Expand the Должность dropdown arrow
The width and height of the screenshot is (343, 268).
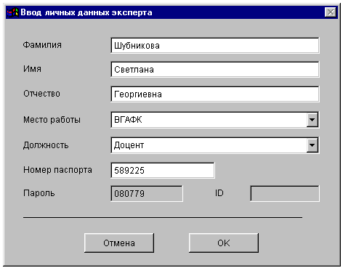pyautogui.click(x=312, y=145)
